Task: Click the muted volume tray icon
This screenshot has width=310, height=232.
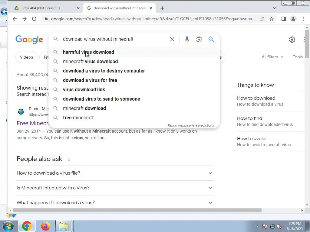Action: tap(279, 226)
